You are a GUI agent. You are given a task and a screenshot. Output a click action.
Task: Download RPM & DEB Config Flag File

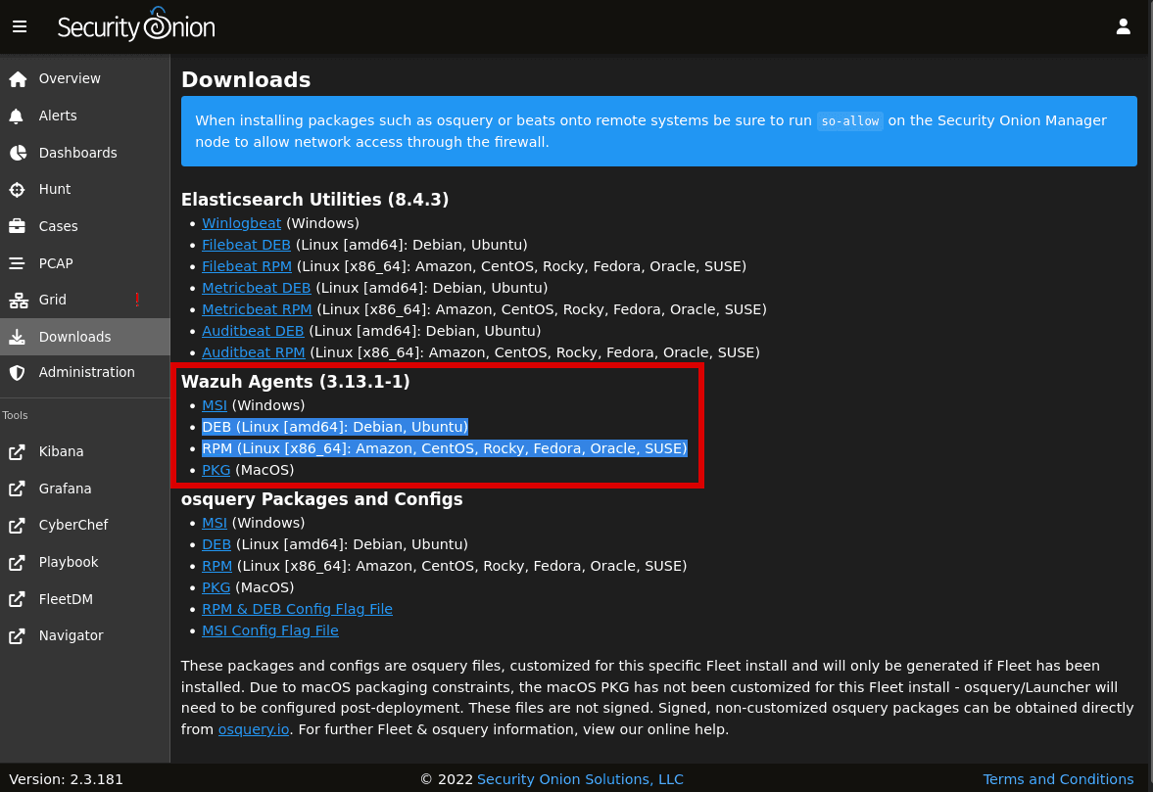pyautogui.click(x=297, y=609)
